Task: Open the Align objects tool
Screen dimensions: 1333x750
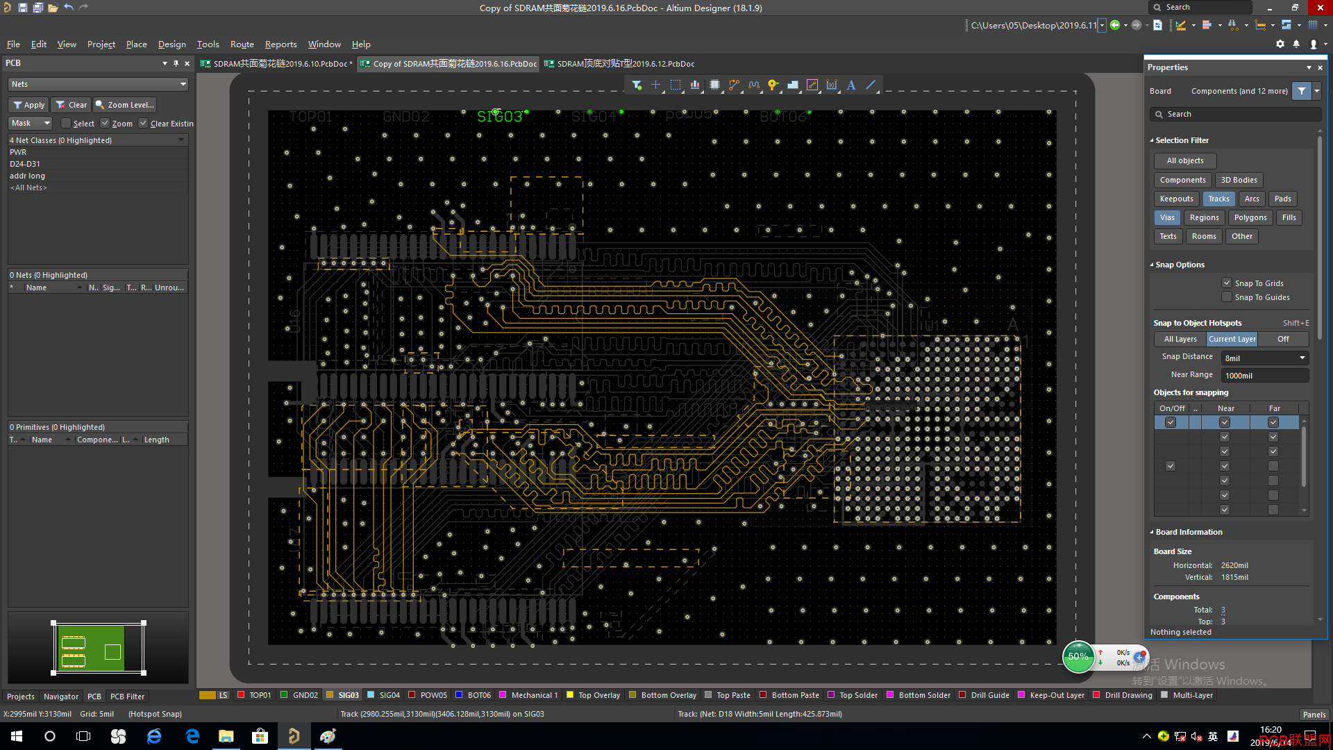Action: [695, 85]
